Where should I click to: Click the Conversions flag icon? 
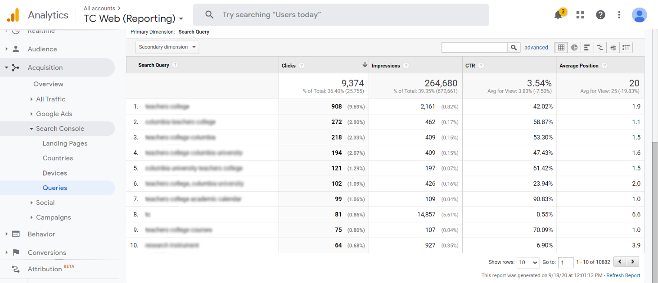(16, 252)
